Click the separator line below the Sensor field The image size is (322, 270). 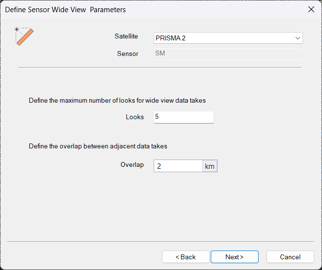pyautogui.click(x=160, y=67)
